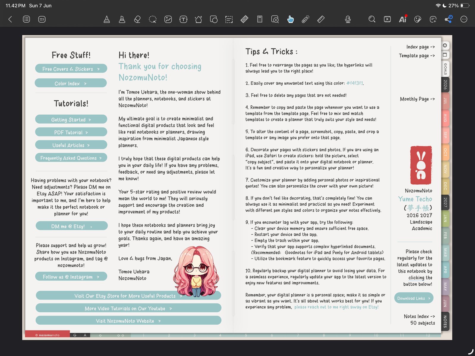Image resolution: width=475 pixels, height=356 pixels.
Task: Open the More options ellipsis menu
Action: [x=464, y=19]
